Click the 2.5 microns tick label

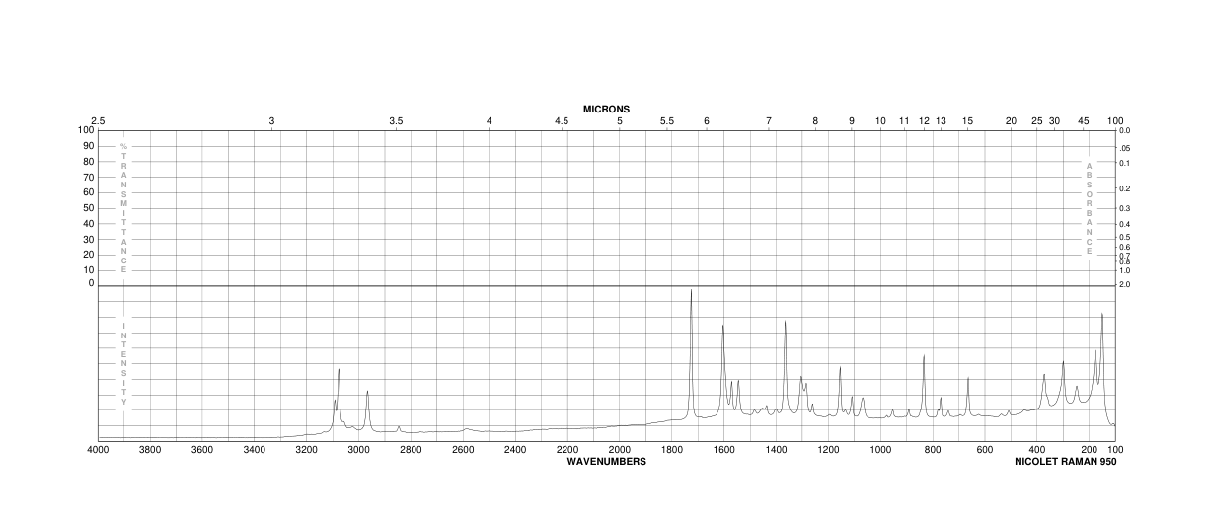(x=98, y=121)
